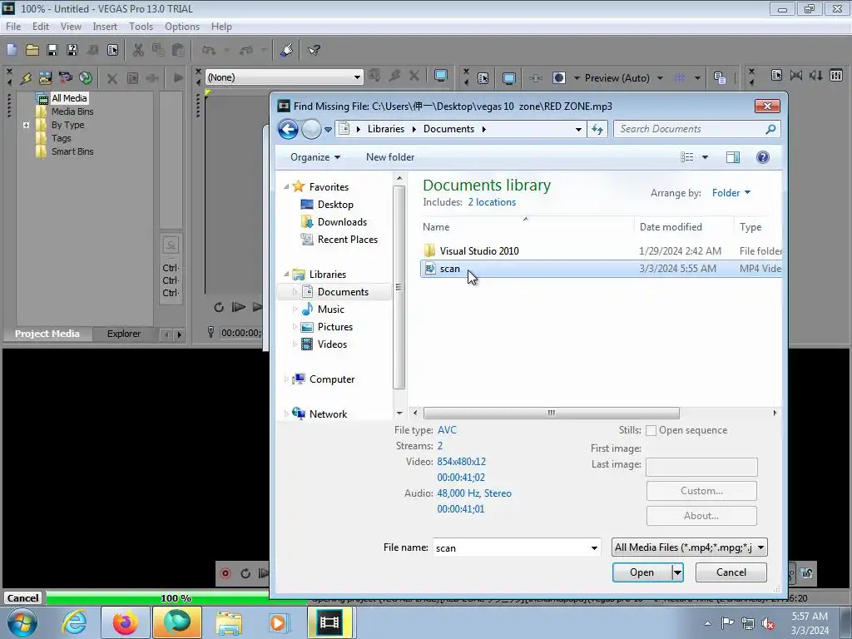Image resolution: width=852 pixels, height=639 pixels.
Task: Follow the 2 locations link
Action: 492,202
